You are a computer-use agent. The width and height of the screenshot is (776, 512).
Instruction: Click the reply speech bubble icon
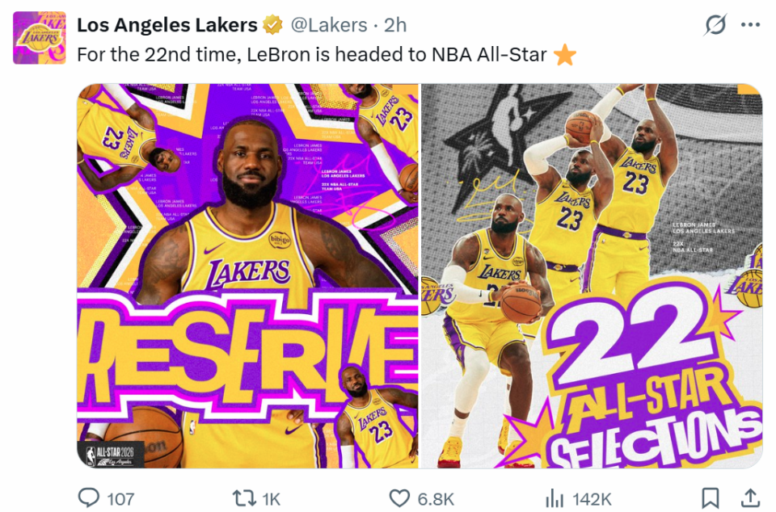(x=88, y=497)
